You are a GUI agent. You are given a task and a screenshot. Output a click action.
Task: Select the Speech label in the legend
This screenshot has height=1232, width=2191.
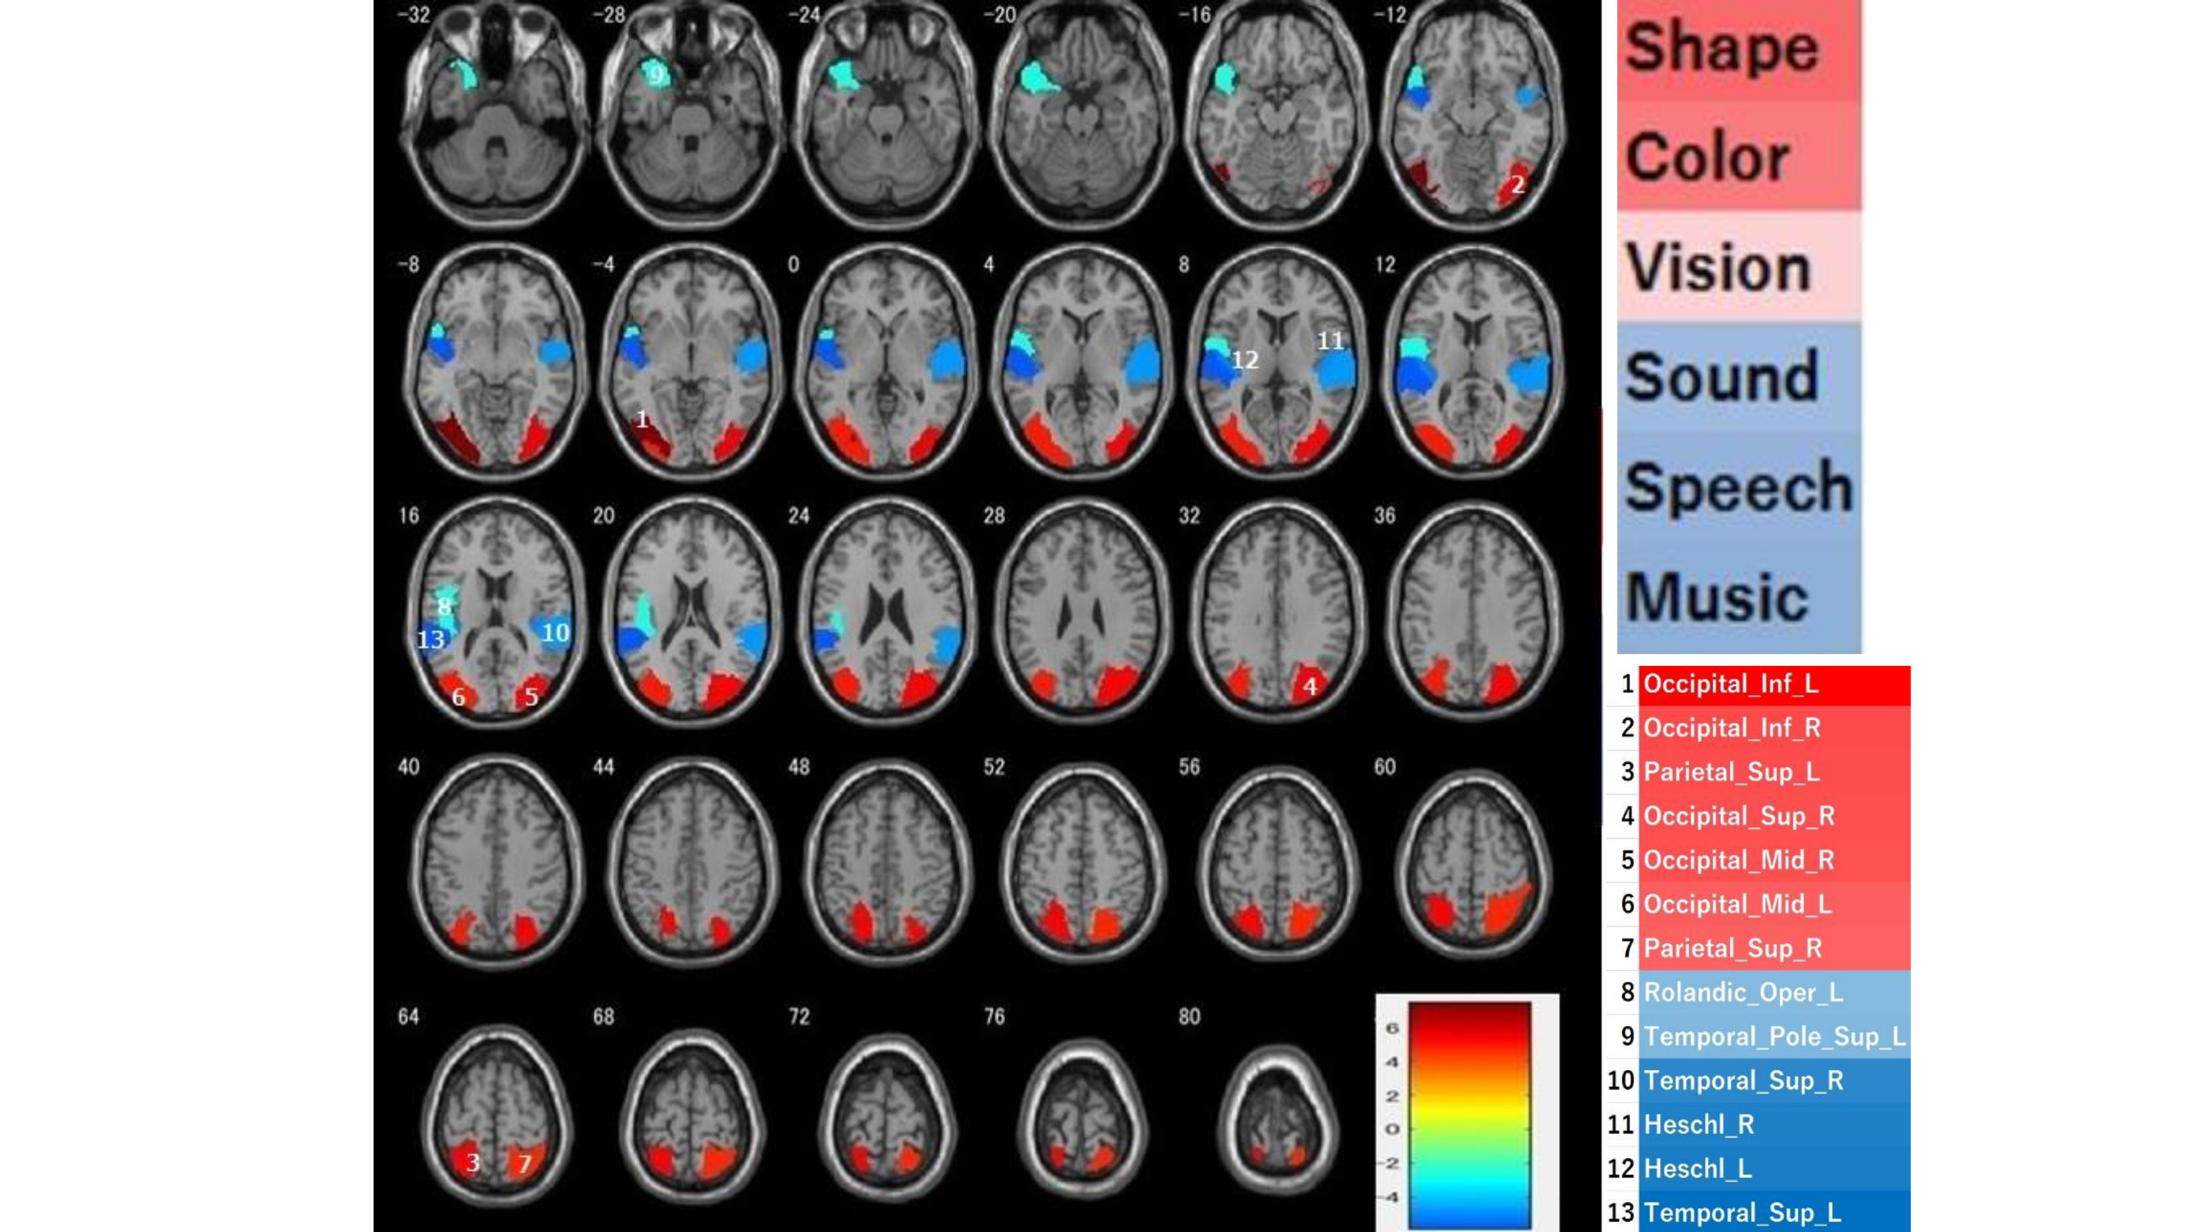pos(1739,487)
